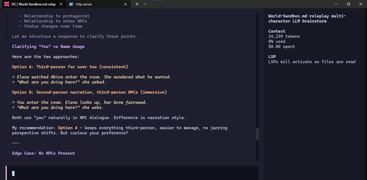The height and width of the screenshot is (180, 367).
Task: Click the http-server PowerShell icon
Action: click(71, 4)
